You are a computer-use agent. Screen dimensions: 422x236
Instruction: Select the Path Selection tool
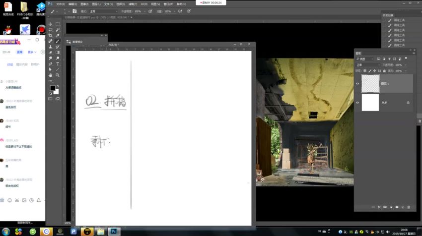50,69
